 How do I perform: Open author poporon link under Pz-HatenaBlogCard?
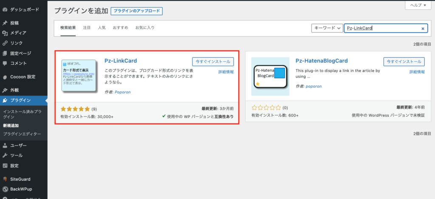(314, 86)
